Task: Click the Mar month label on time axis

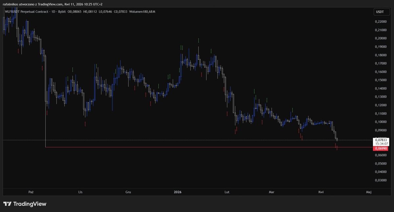Action: (x=271, y=192)
